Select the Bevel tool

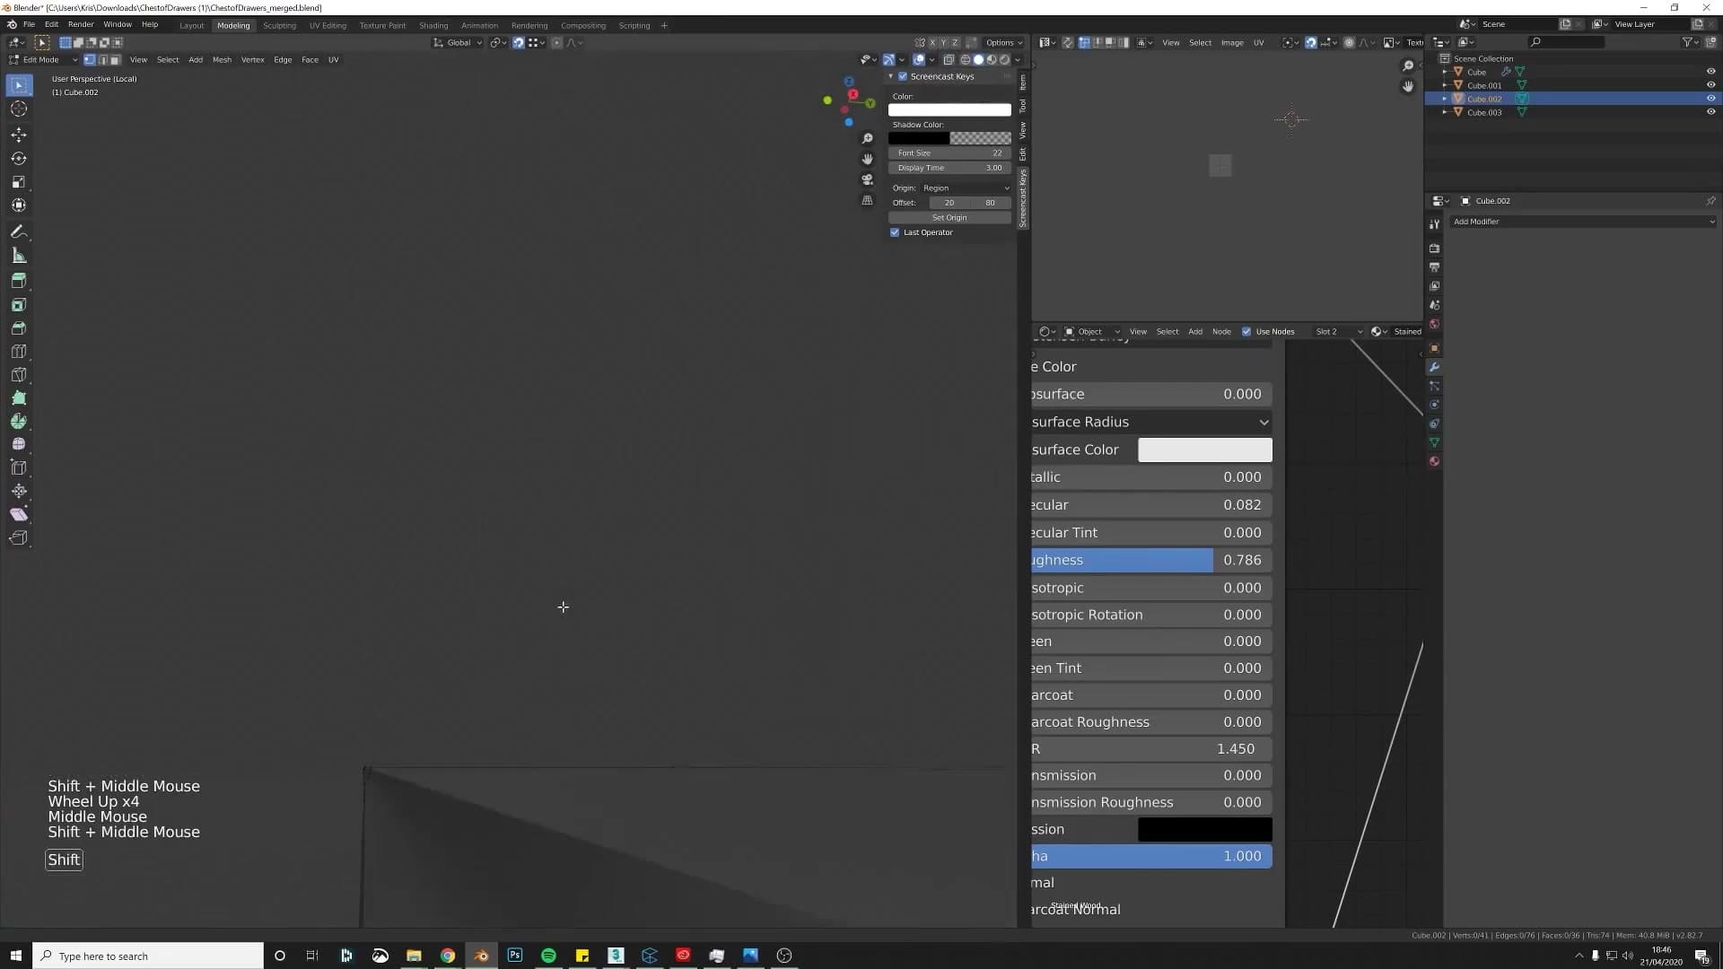click(19, 328)
